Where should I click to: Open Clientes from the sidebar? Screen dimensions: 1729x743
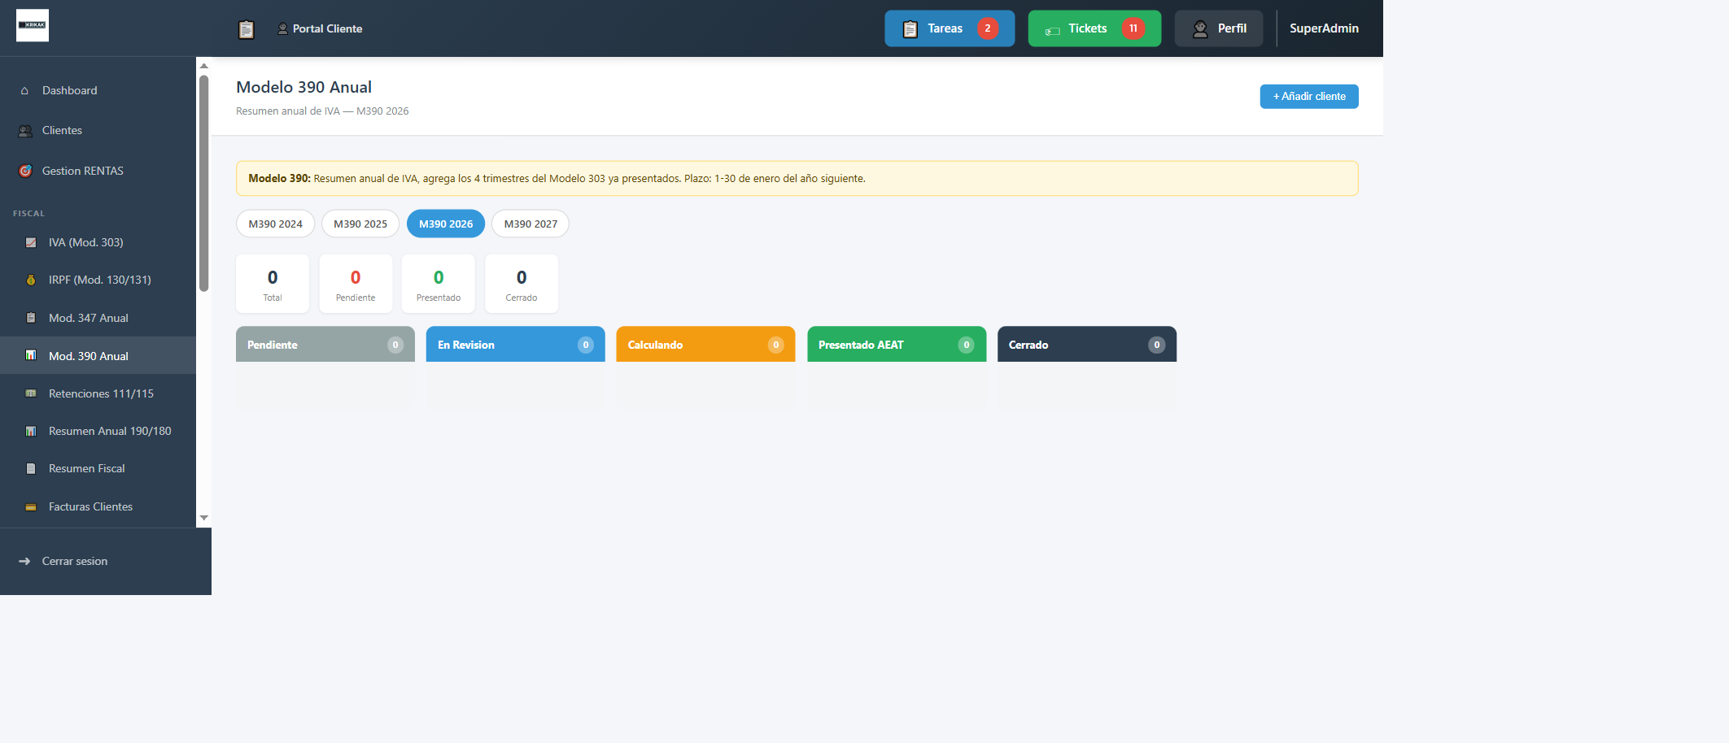point(98,130)
